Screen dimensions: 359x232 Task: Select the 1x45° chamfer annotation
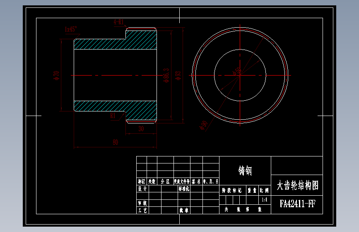pyautogui.click(x=71, y=29)
